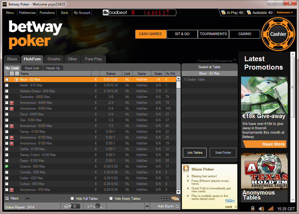Click the Blaze flame icon in the Blaze - €2 Max row
This screenshot has width=299, height=214.
(x=17, y=80)
